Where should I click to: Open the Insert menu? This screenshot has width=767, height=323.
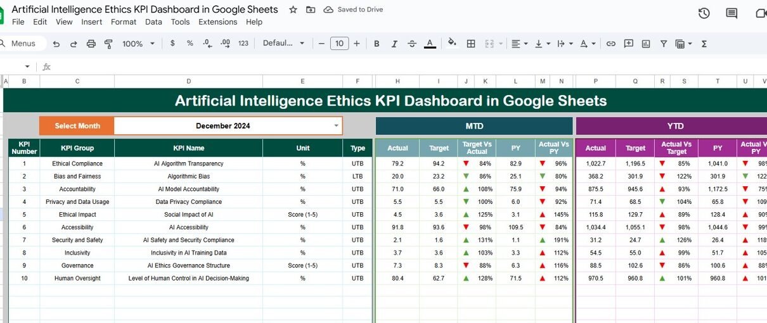click(x=92, y=22)
